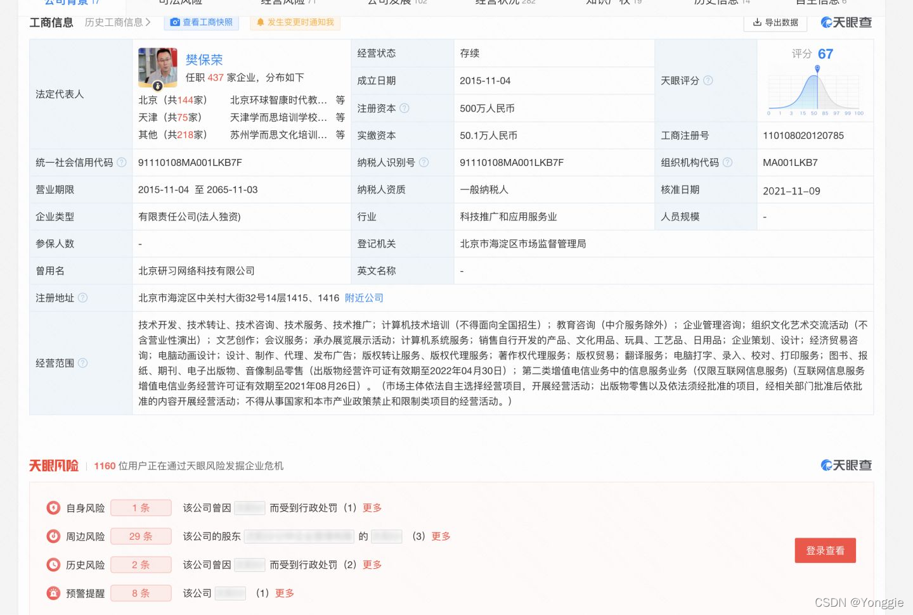Click the 历史风险 clock icon
Viewport: 913px width, 615px height.
[53, 565]
